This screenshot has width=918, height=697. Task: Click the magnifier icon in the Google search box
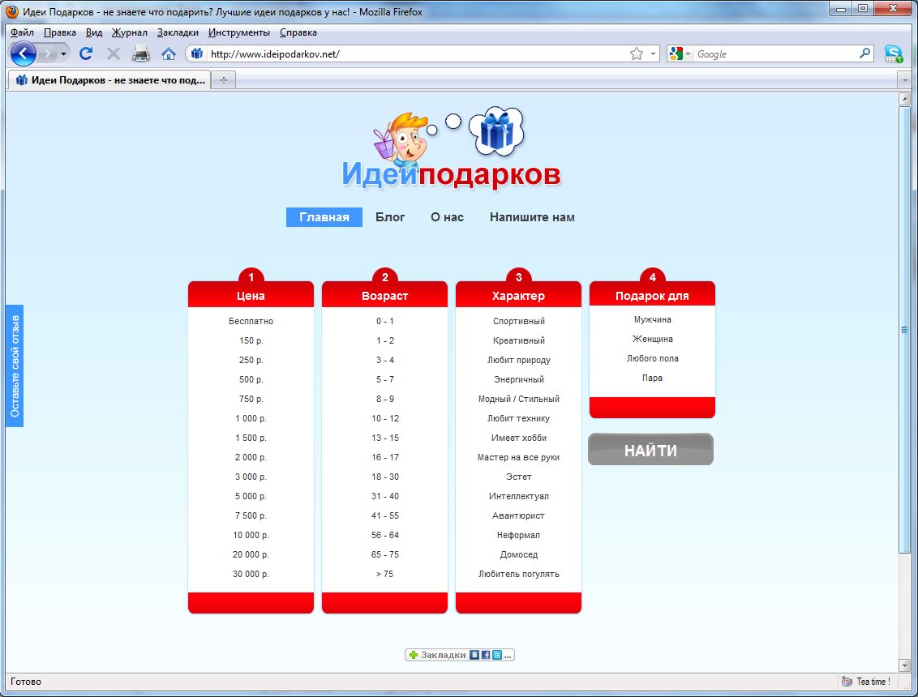(864, 54)
